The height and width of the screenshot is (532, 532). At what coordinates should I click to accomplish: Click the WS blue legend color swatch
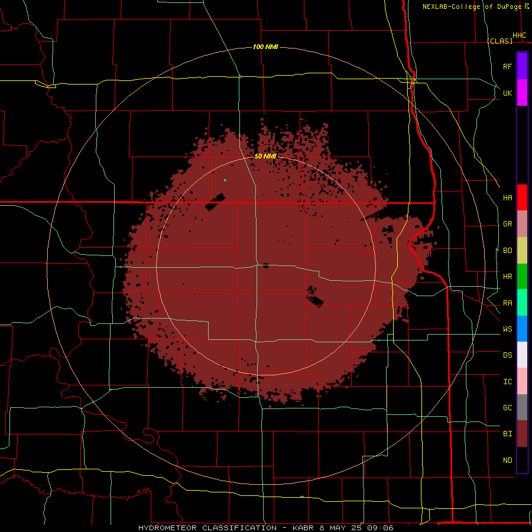coord(522,329)
